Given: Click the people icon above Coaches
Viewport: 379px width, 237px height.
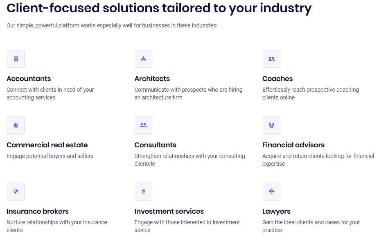Looking at the screenshot, I should [x=271, y=59].
